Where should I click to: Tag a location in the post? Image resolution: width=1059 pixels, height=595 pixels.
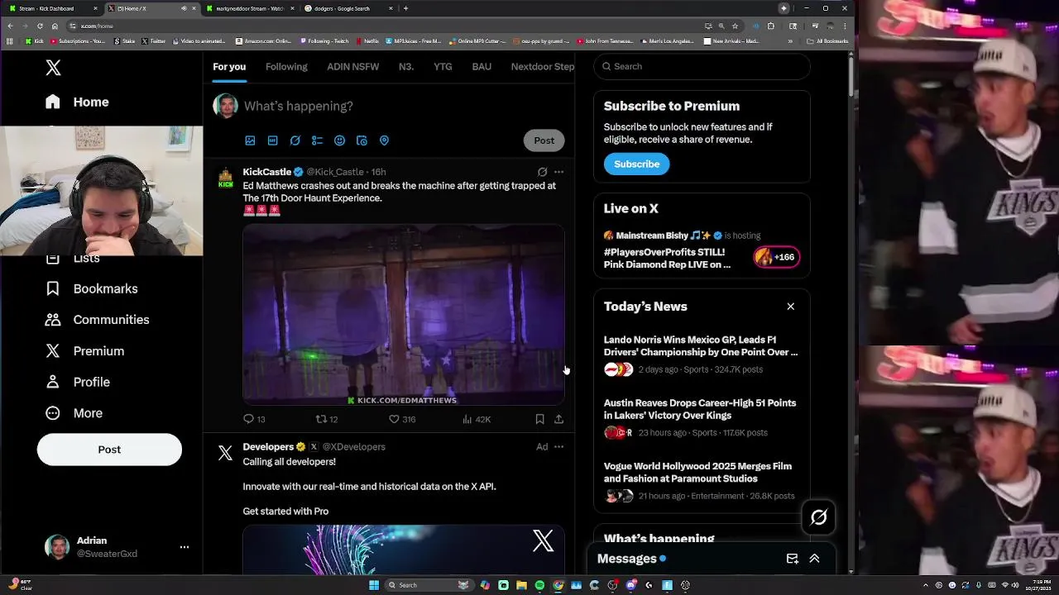384,140
